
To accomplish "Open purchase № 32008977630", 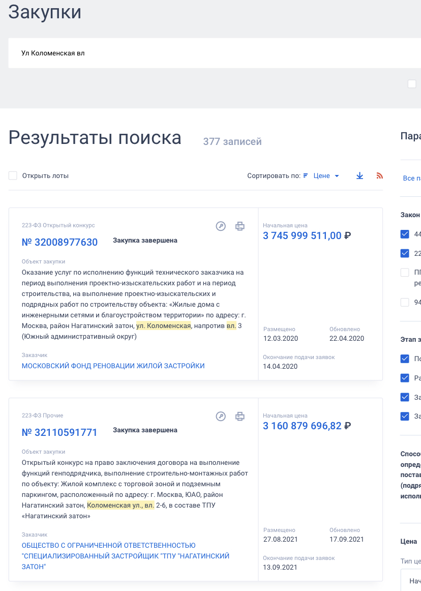I will tap(59, 242).
